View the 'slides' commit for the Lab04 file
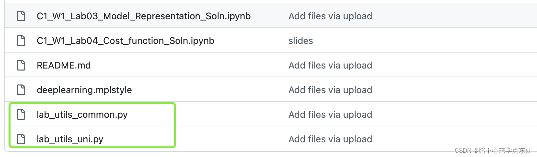Image resolution: width=537 pixels, height=157 pixels. pyautogui.click(x=301, y=41)
